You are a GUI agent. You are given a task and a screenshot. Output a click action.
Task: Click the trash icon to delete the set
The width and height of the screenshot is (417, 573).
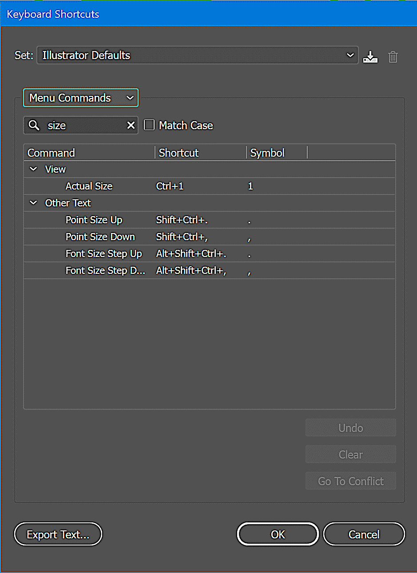[393, 56]
